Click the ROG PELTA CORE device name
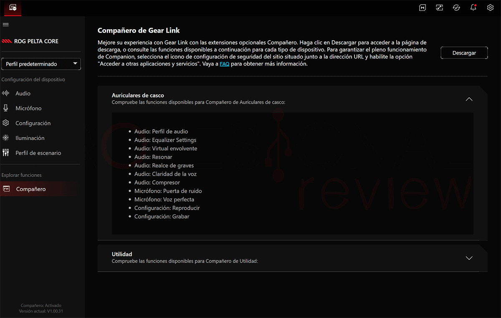 36,41
